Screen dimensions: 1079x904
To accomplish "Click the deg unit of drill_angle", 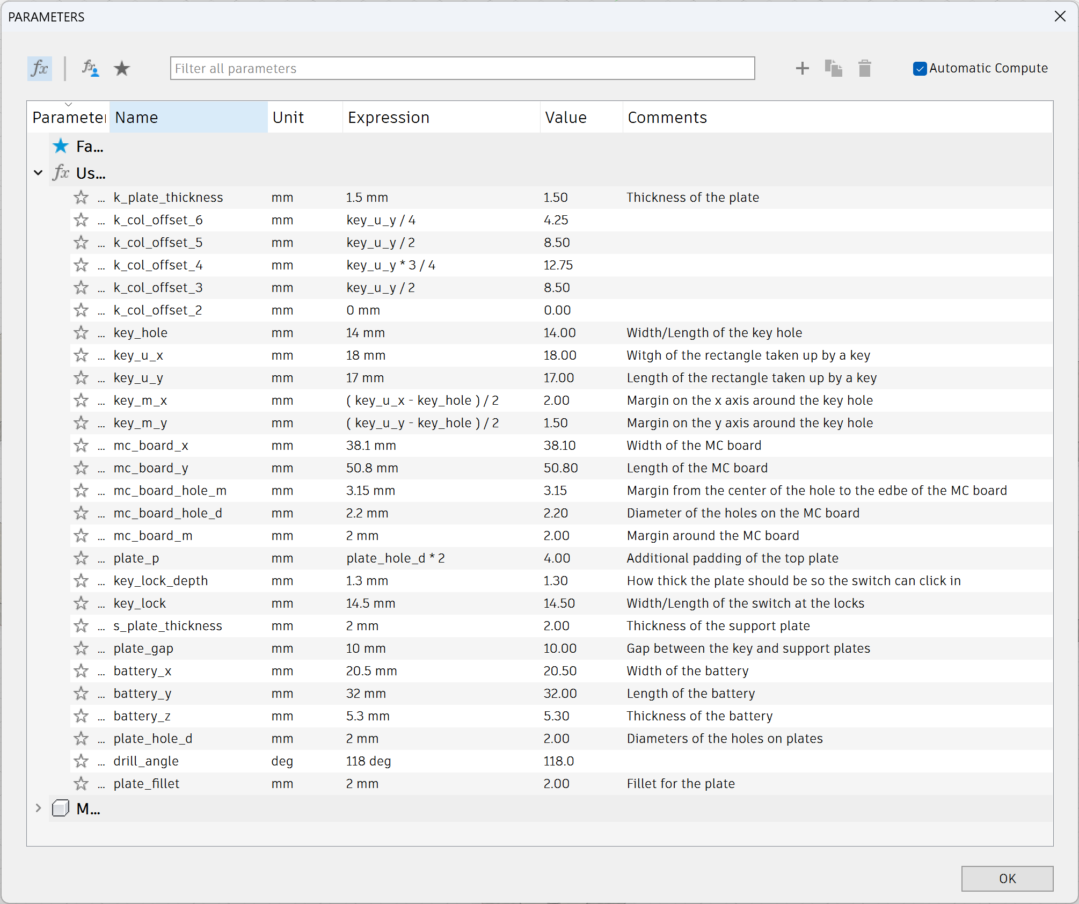I will click(x=282, y=761).
